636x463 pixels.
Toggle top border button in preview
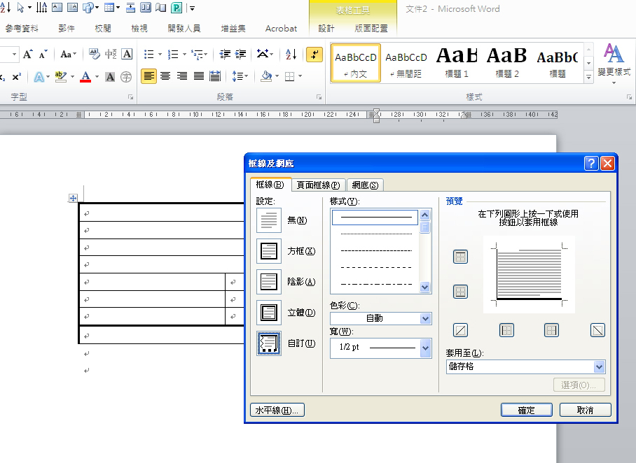pos(460,257)
